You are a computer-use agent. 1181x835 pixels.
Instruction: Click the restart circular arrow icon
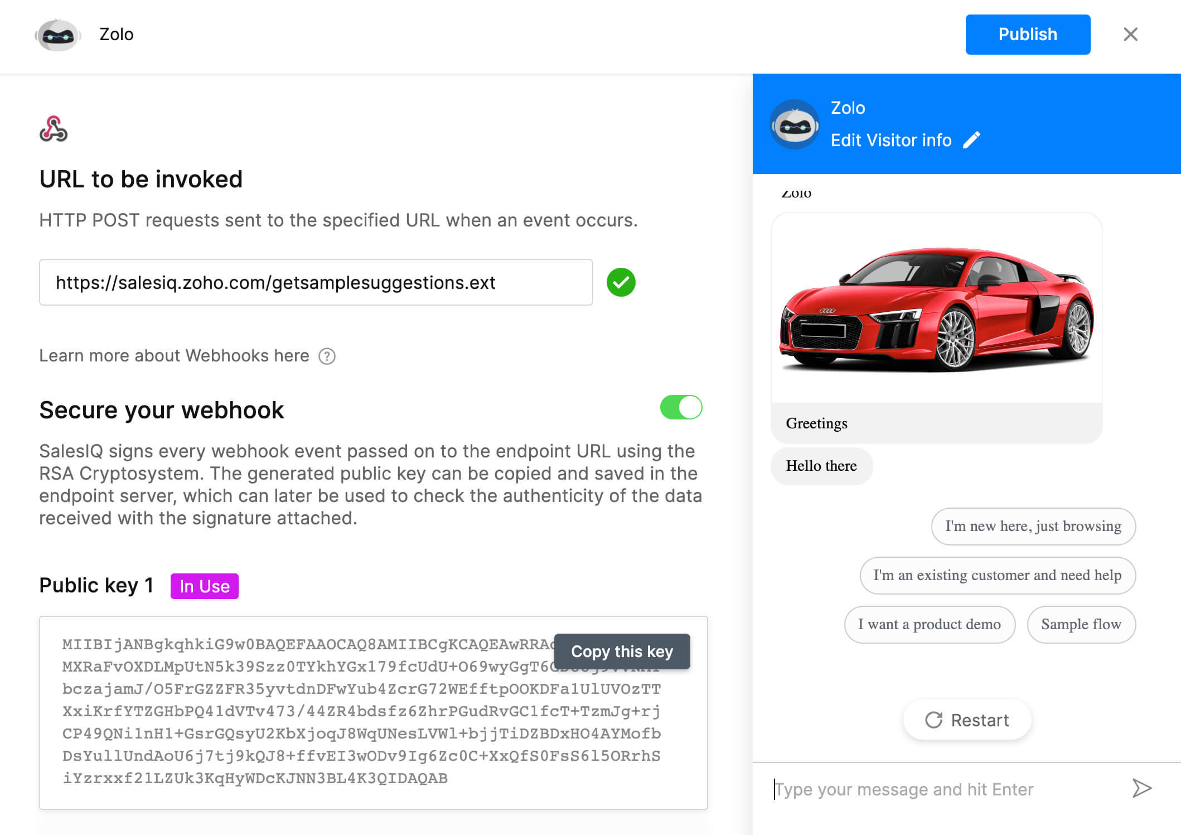[933, 720]
